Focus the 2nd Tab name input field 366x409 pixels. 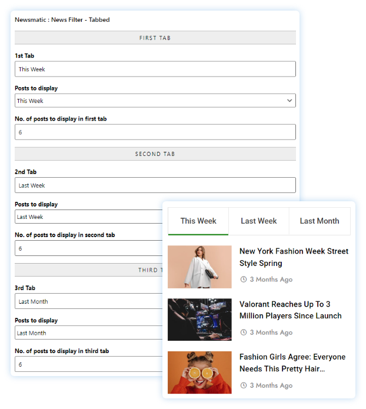(x=155, y=185)
